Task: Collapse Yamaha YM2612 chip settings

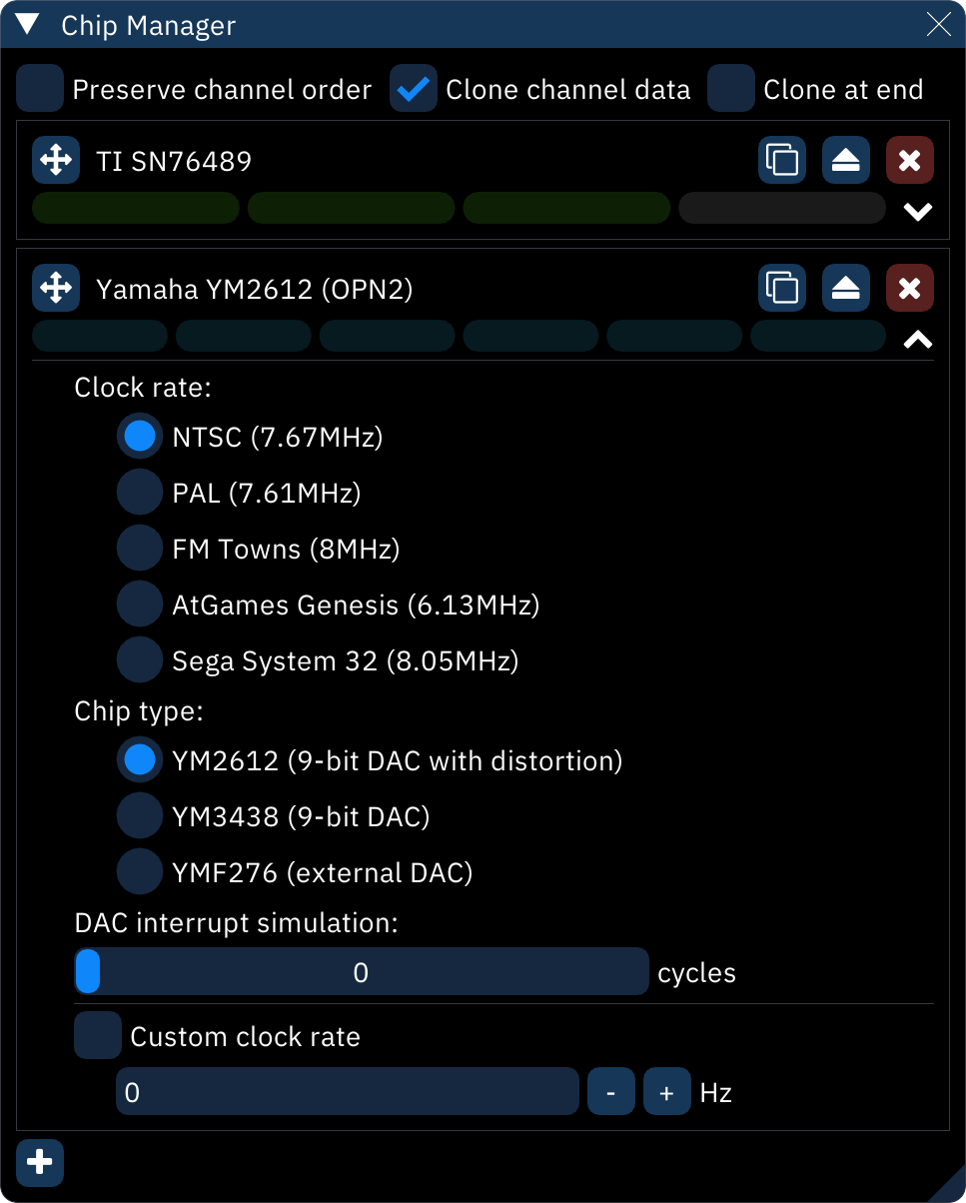Action: point(917,341)
